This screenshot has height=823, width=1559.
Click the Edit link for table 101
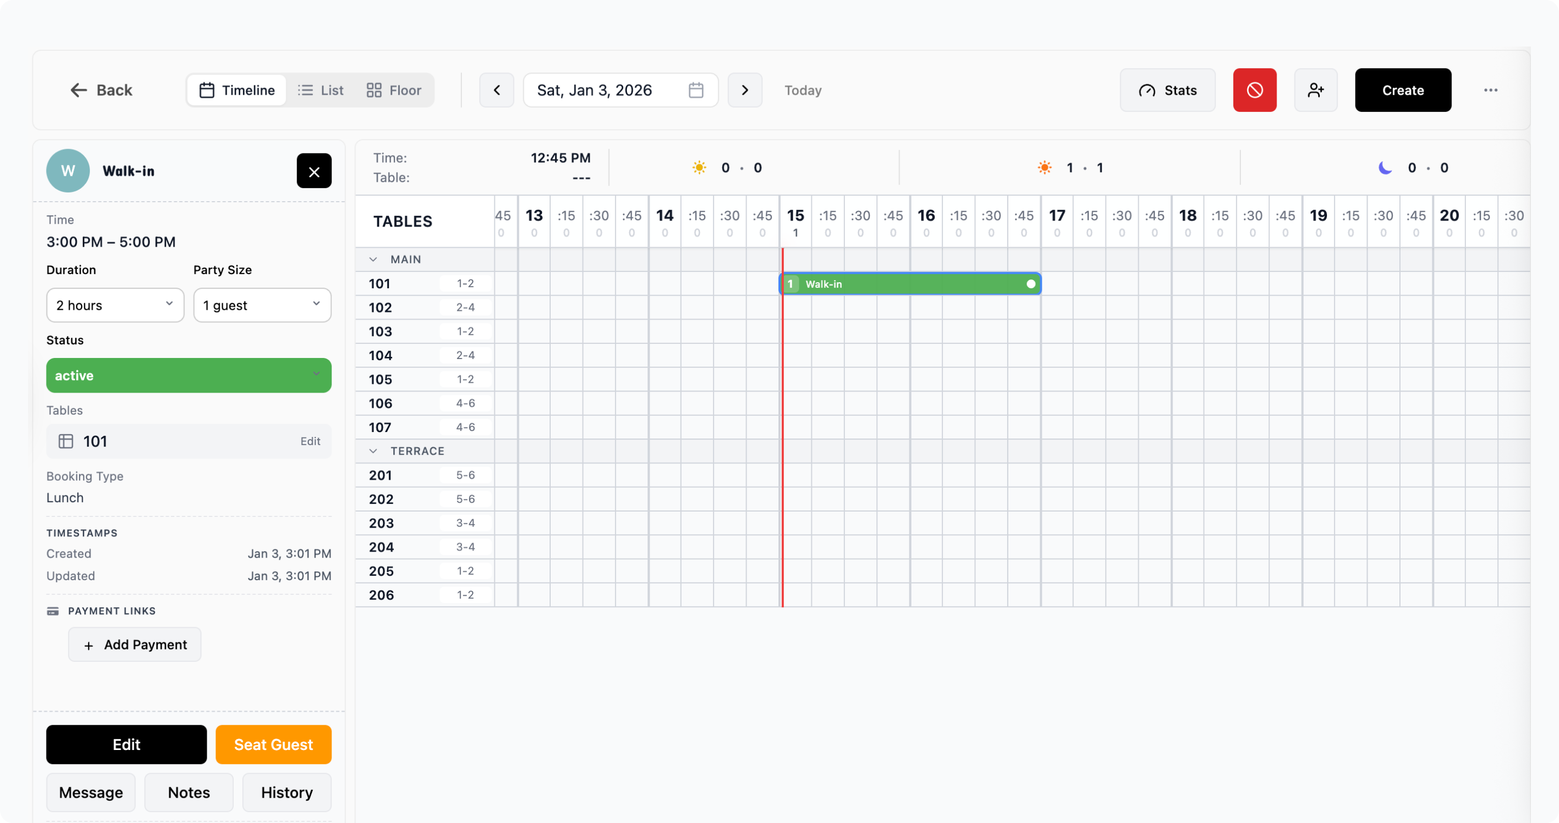pos(310,441)
